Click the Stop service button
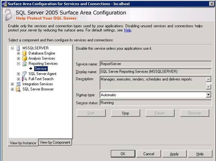Image resolution: width=216 pixels, height=161 pixels. tap(126, 113)
